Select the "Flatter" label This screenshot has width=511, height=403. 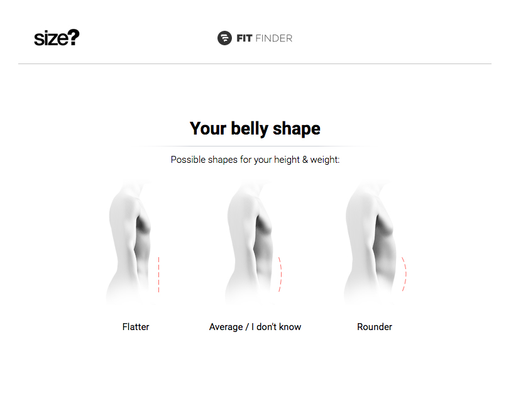pyautogui.click(x=136, y=327)
